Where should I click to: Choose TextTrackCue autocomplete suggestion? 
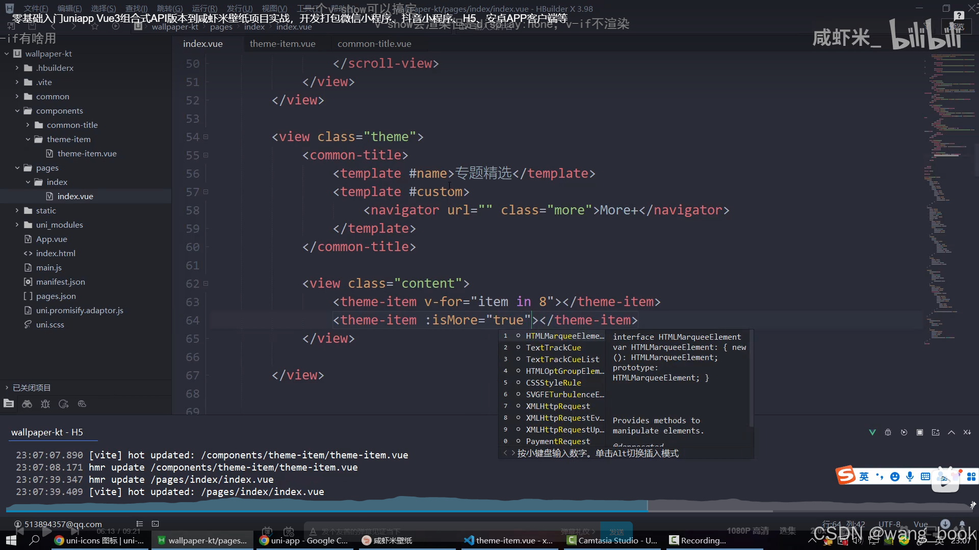coord(553,348)
